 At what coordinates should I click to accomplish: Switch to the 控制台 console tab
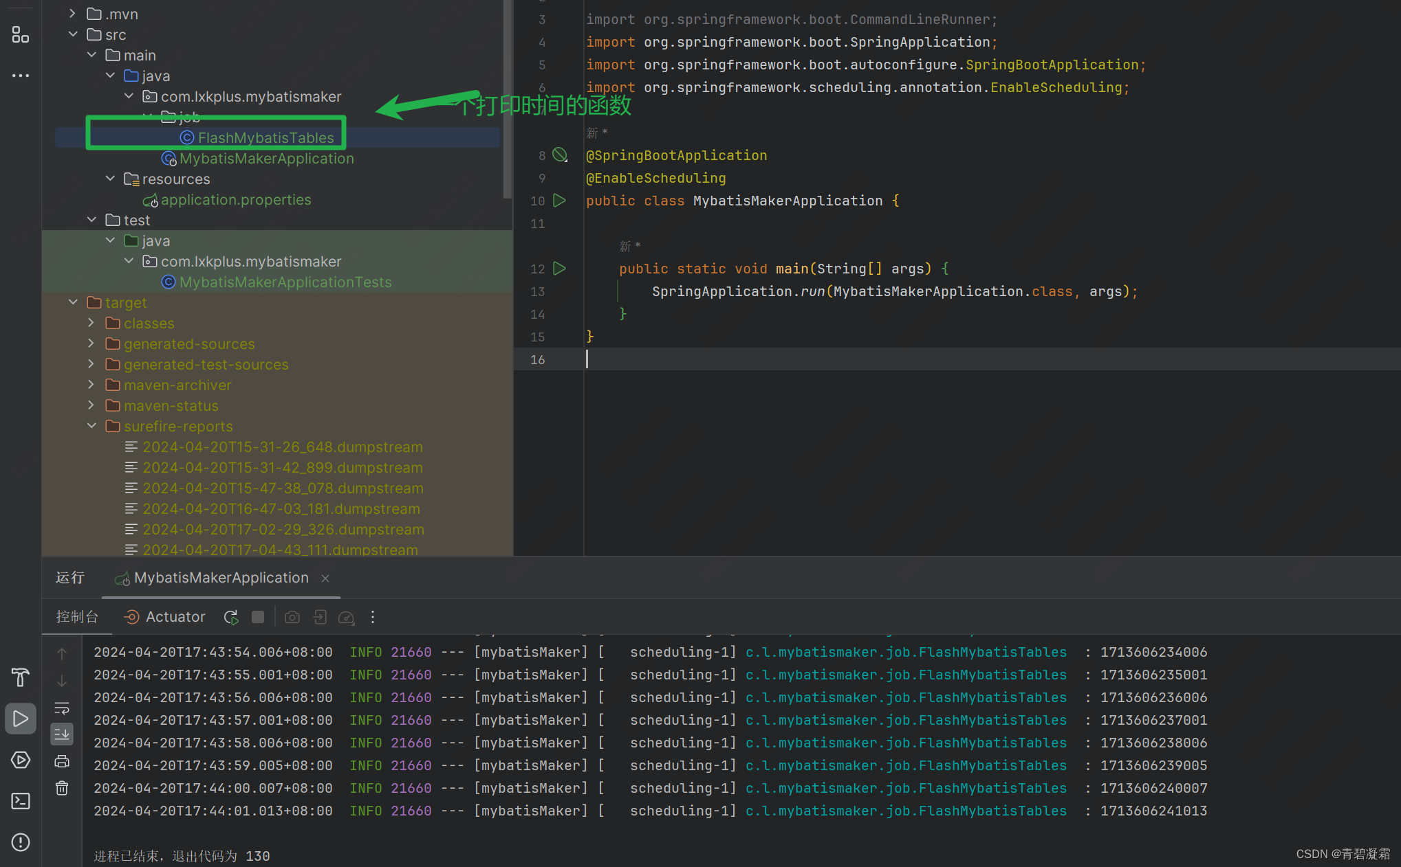[x=77, y=617]
